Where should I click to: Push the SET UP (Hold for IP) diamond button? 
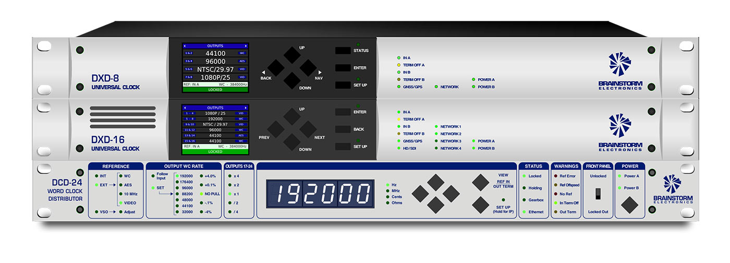click(x=481, y=205)
